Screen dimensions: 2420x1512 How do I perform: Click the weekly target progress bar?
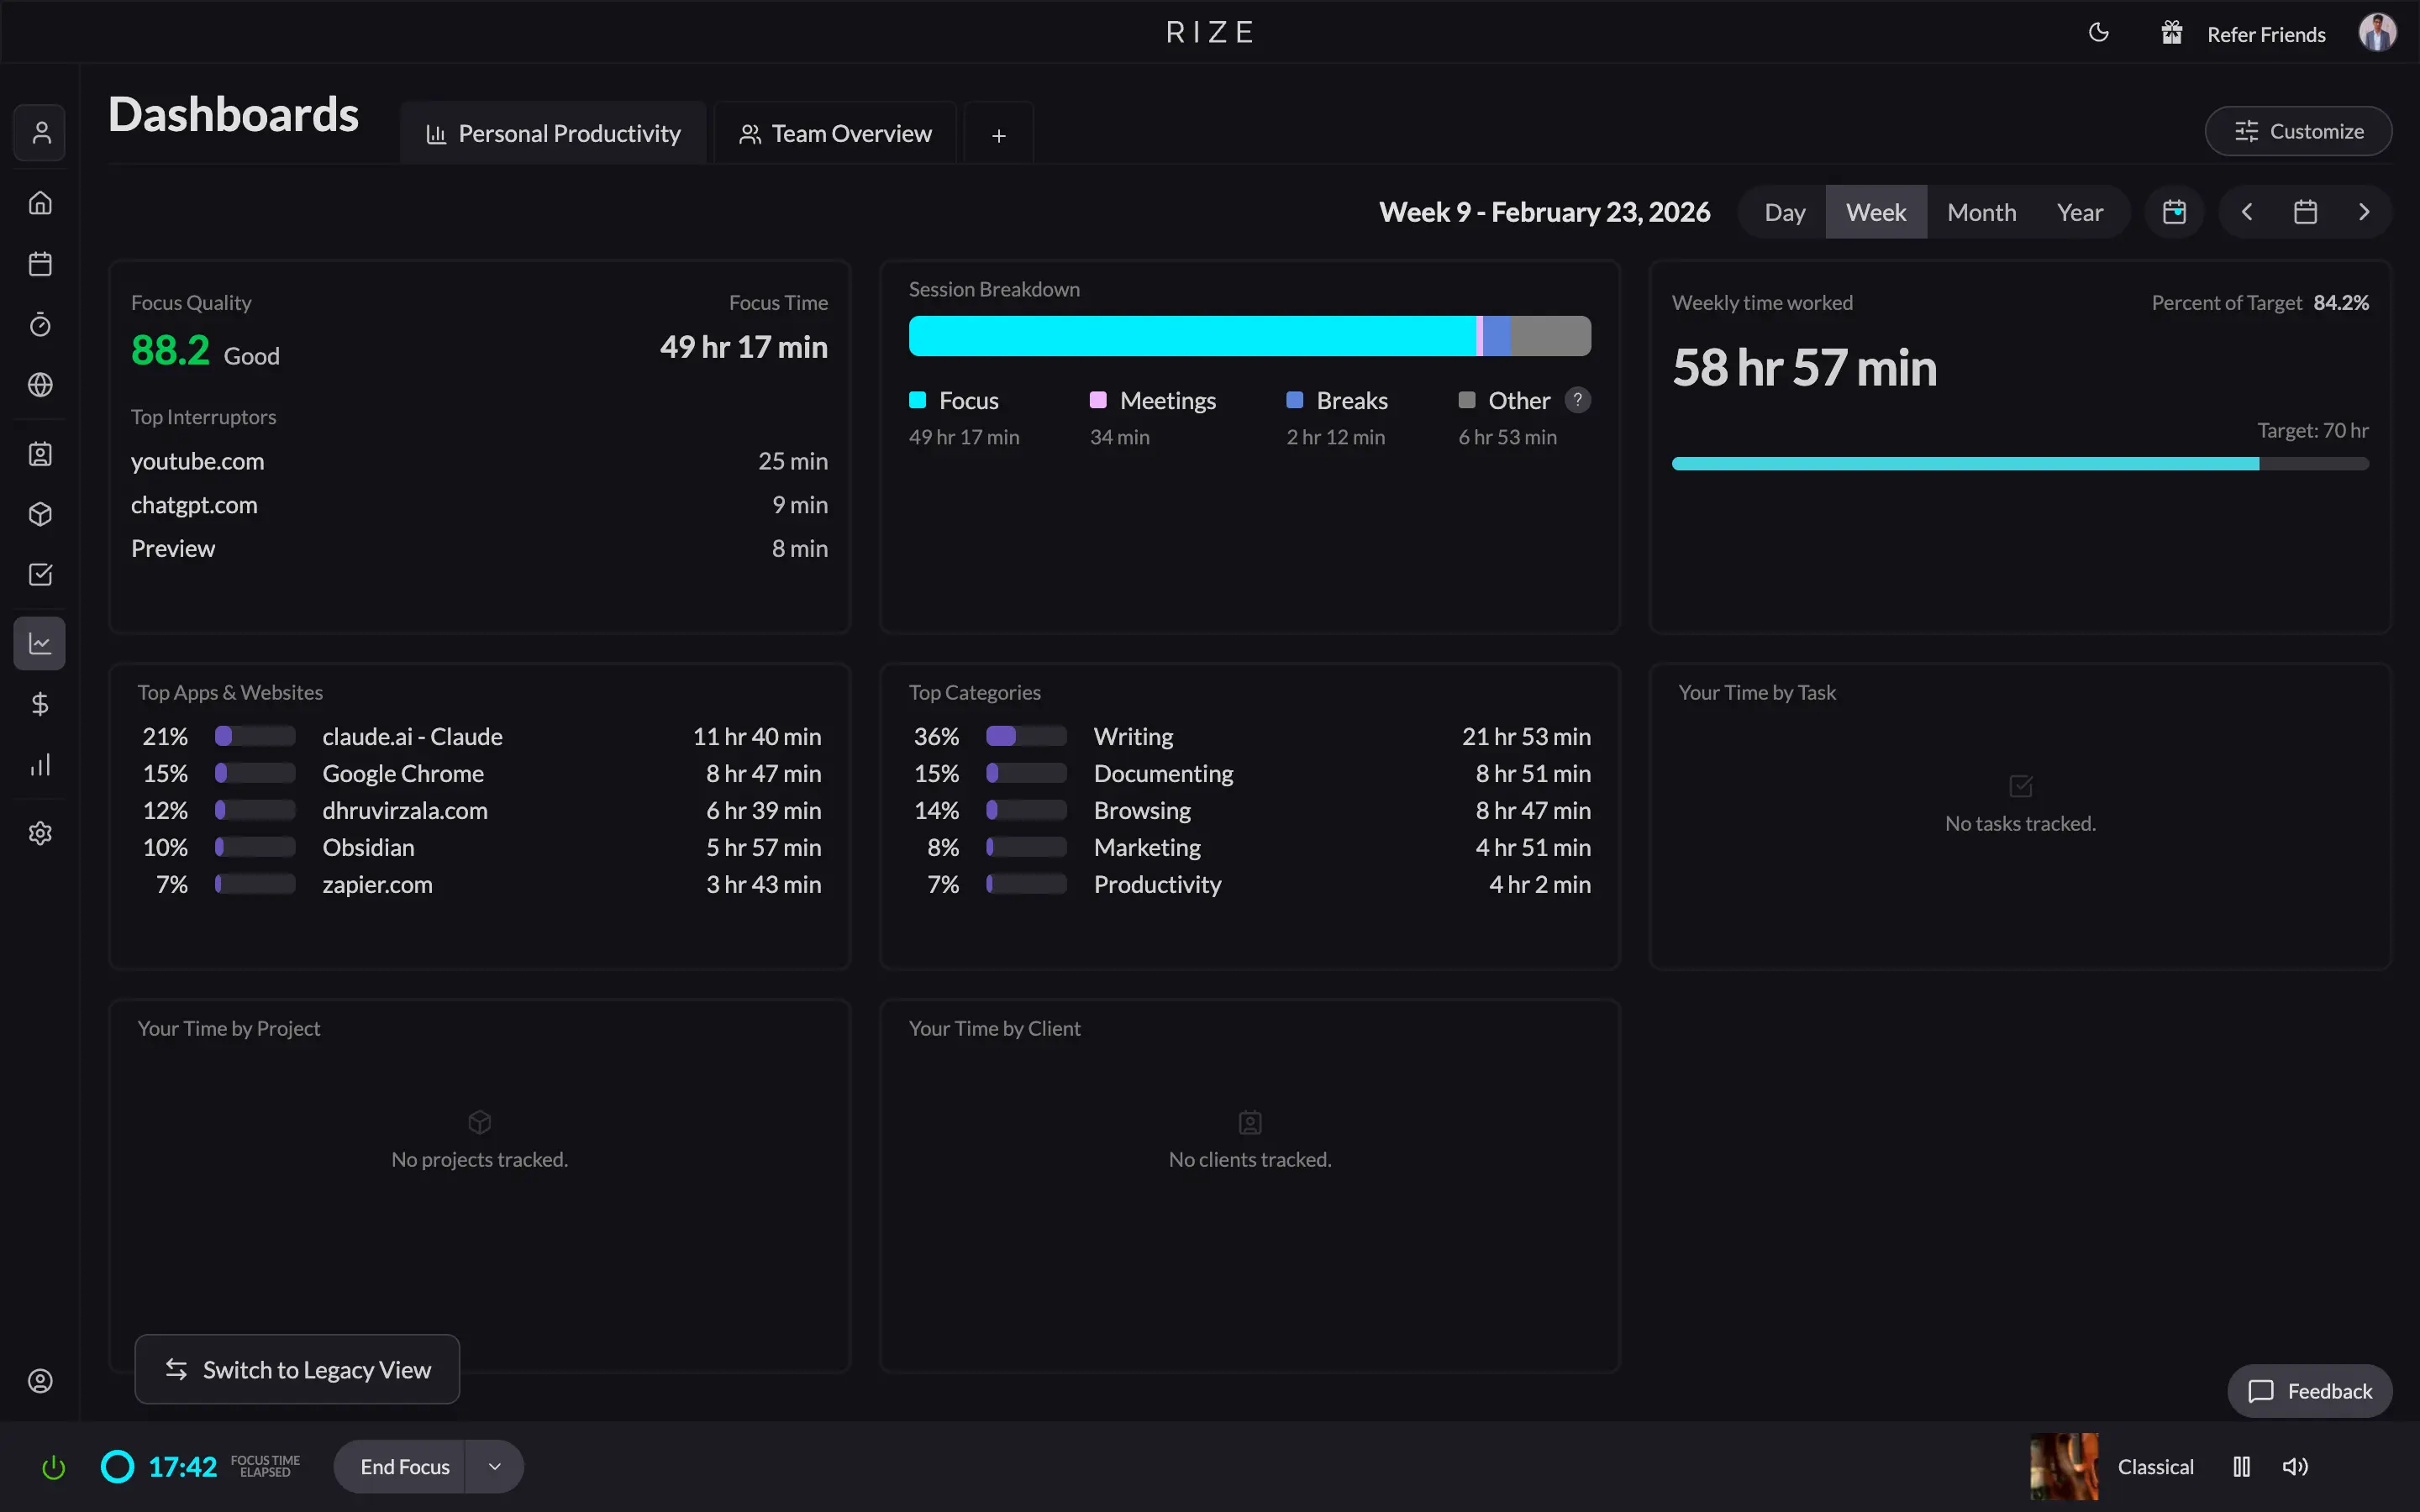pyautogui.click(x=2019, y=463)
